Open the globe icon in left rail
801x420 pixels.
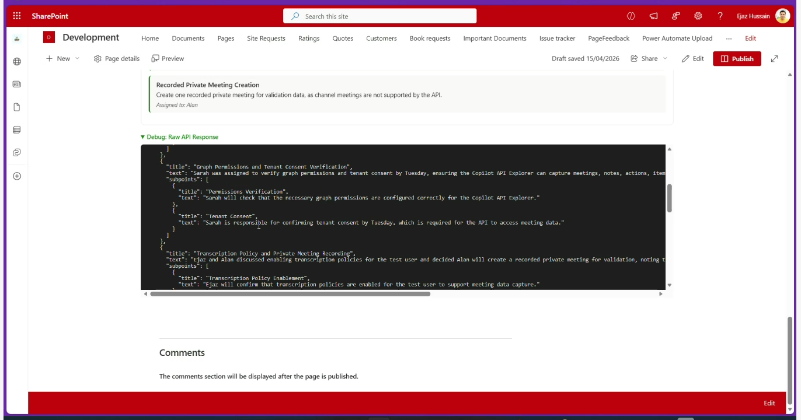[x=17, y=61]
